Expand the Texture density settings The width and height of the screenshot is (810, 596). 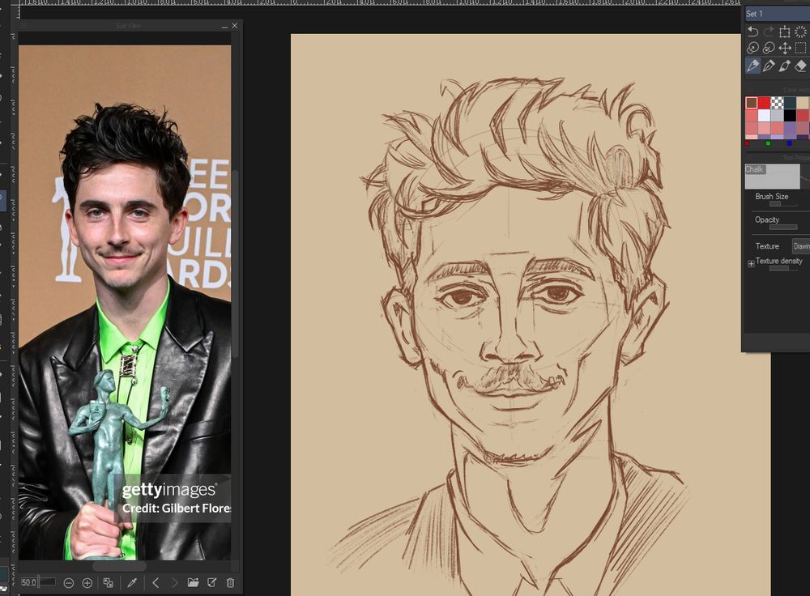750,262
